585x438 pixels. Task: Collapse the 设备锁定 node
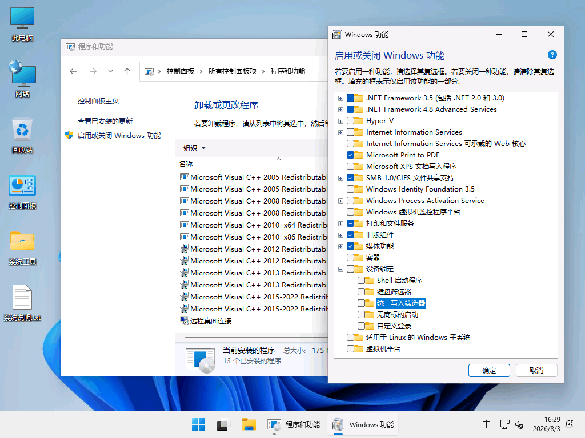tap(340, 269)
